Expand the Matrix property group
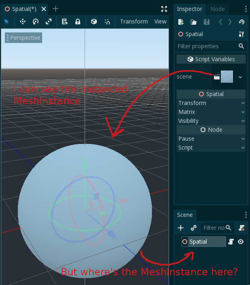 (x=211, y=112)
